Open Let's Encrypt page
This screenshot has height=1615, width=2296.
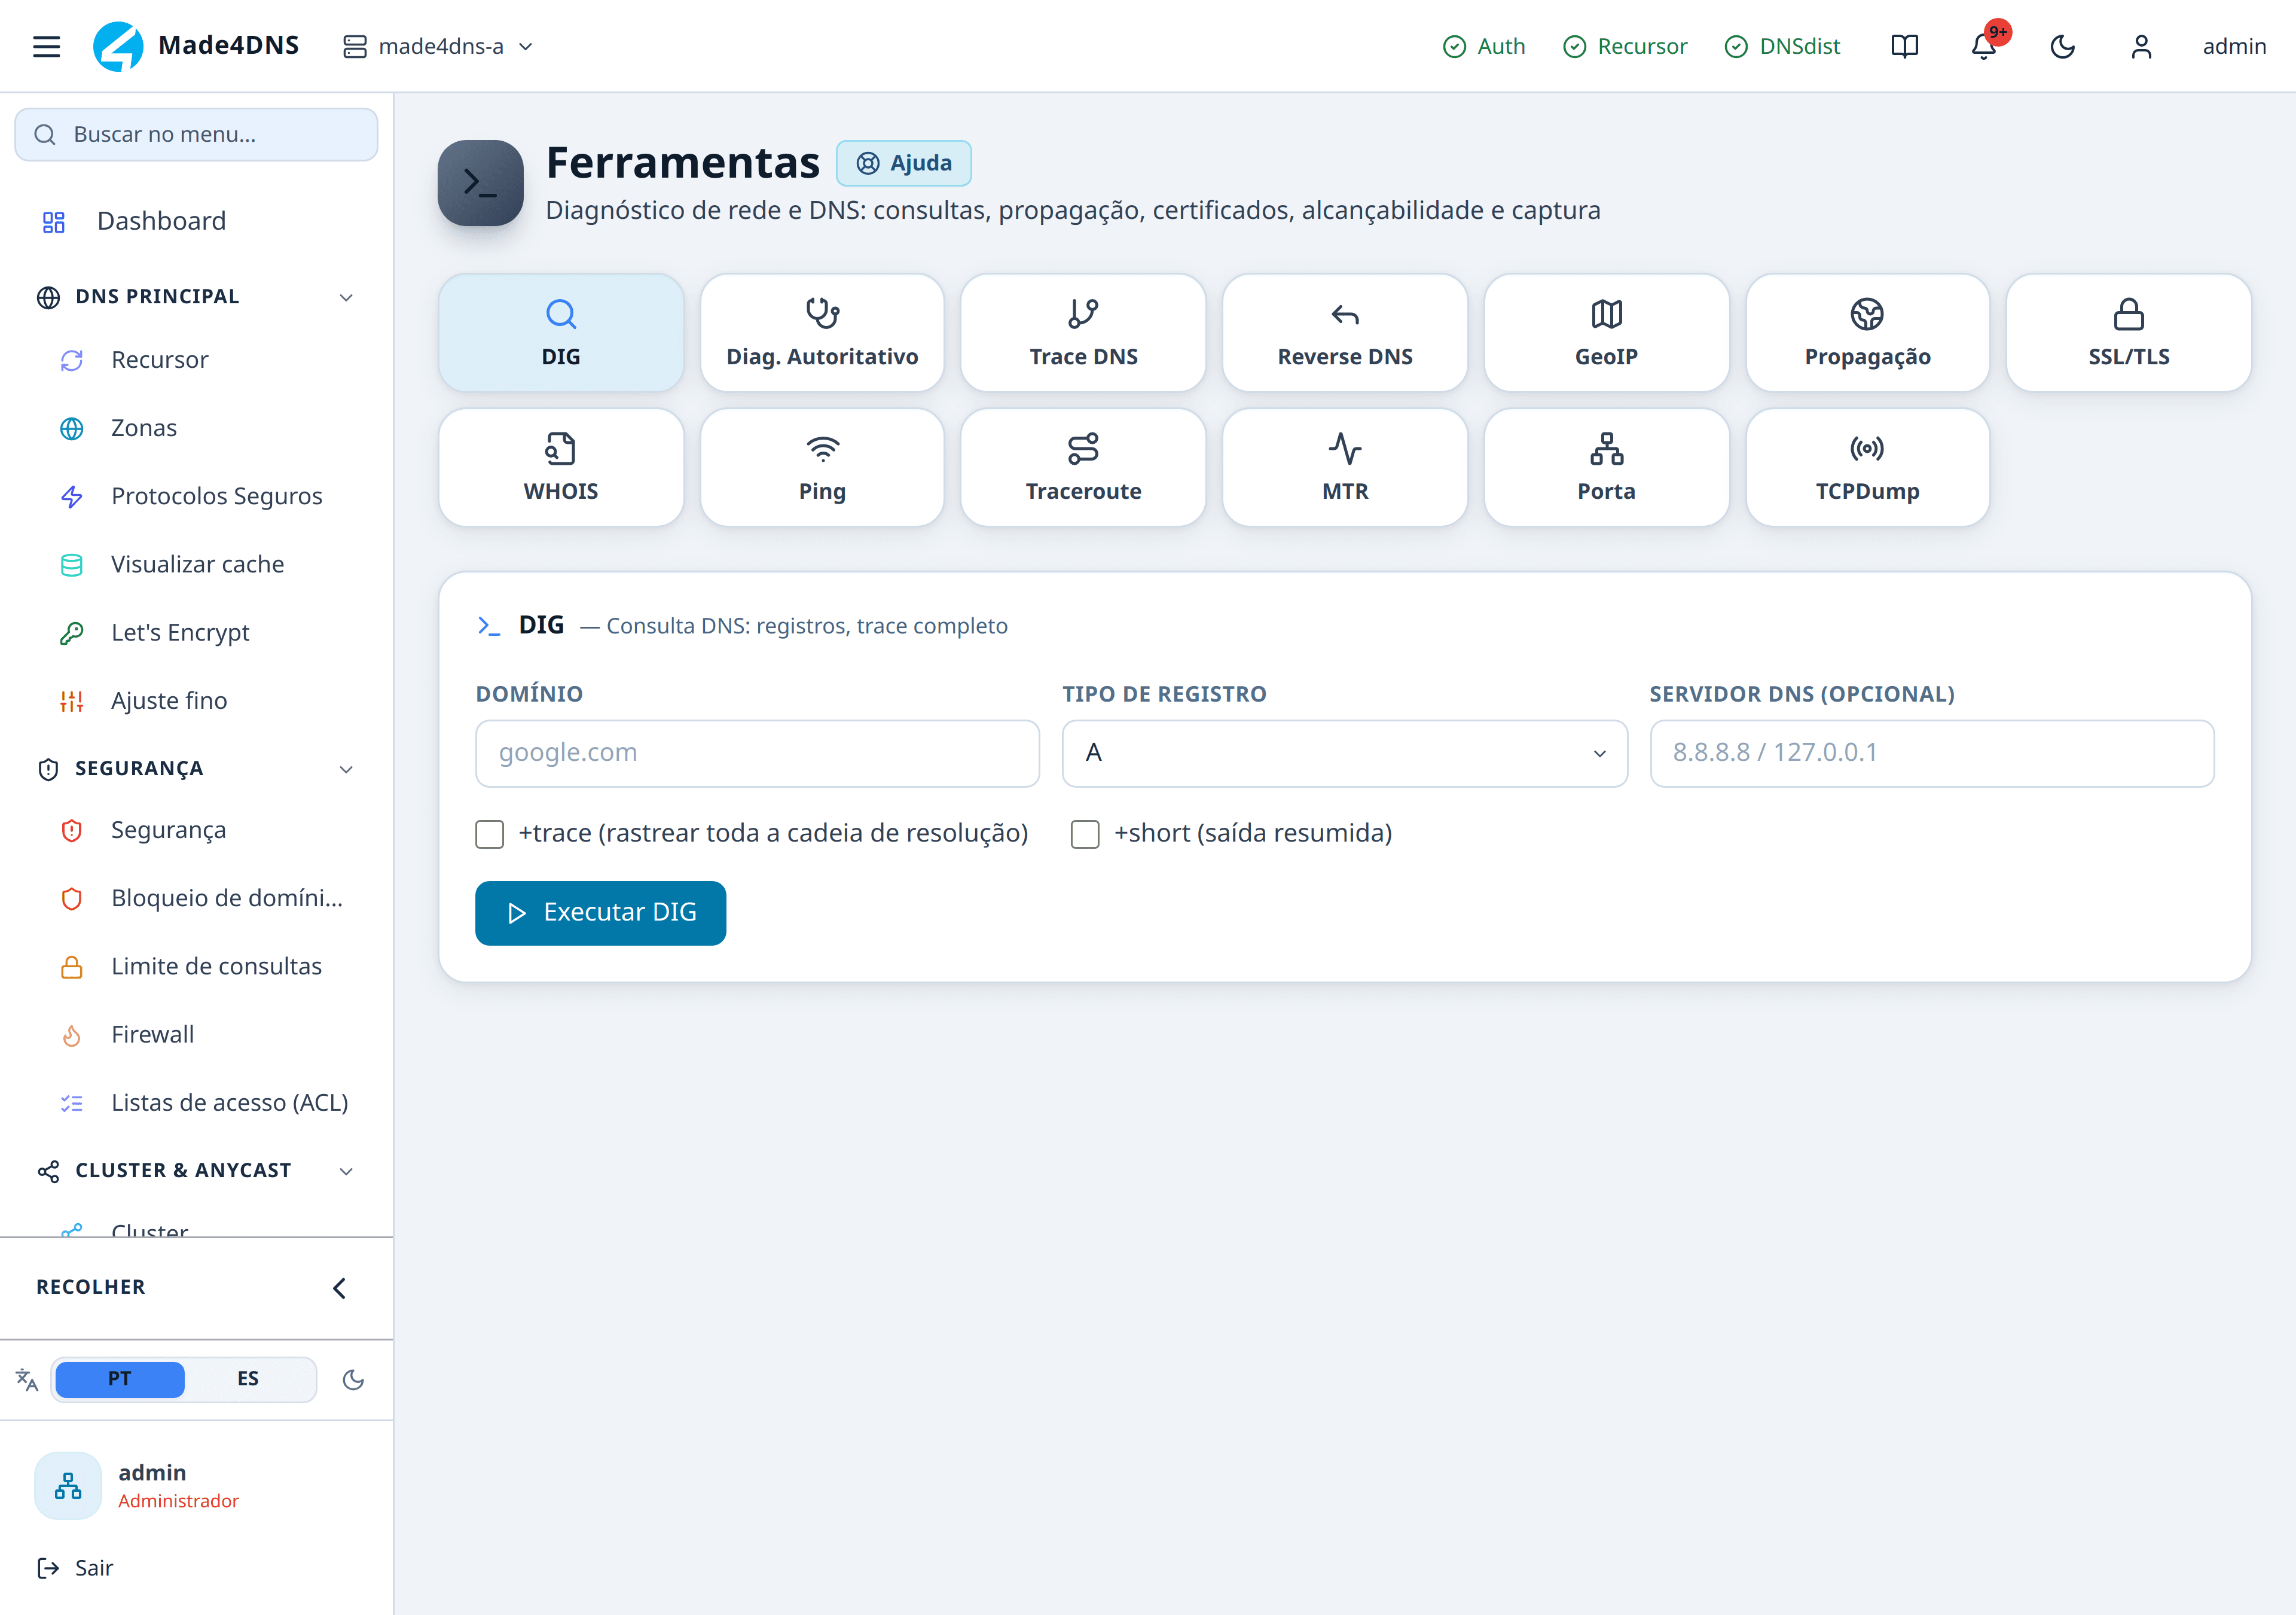tap(196, 632)
